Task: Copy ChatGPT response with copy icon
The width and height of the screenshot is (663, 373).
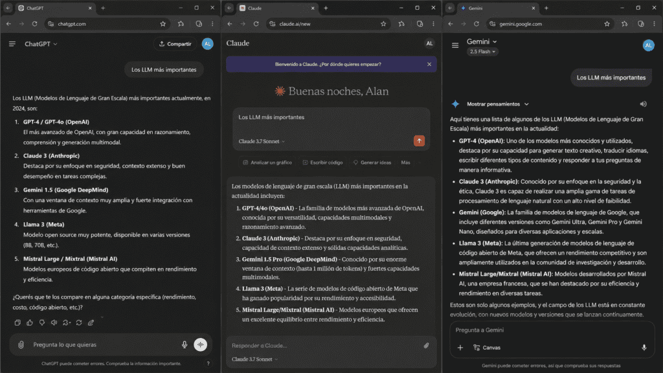Action: point(17,322)
